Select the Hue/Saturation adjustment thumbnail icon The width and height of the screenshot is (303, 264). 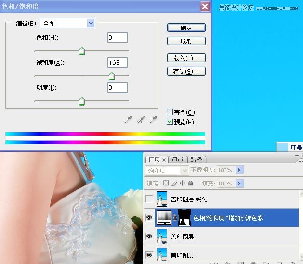164,218
